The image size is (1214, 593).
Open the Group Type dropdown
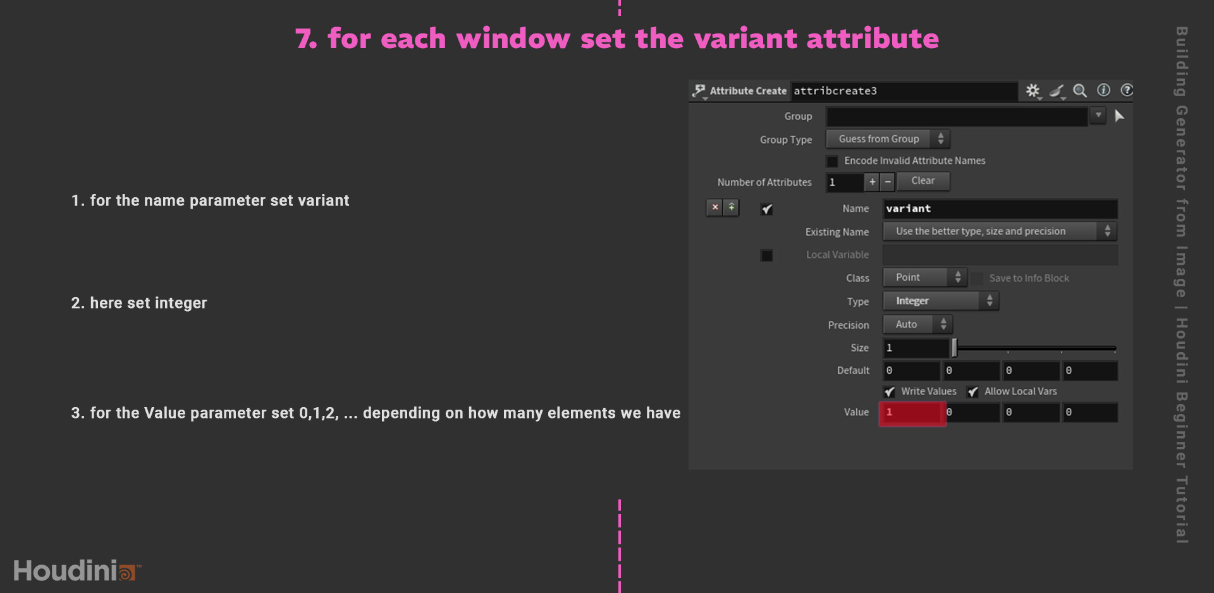[x=887, y=138]
